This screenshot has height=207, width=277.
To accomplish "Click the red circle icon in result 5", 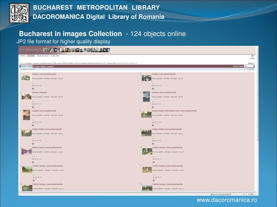I will click(33, 122).
